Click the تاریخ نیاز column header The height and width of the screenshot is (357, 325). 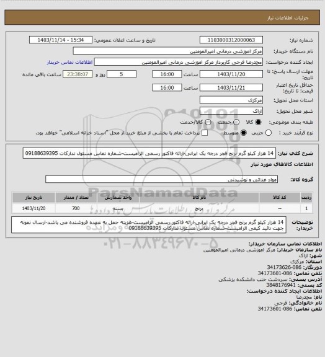(x=33, y=197)
